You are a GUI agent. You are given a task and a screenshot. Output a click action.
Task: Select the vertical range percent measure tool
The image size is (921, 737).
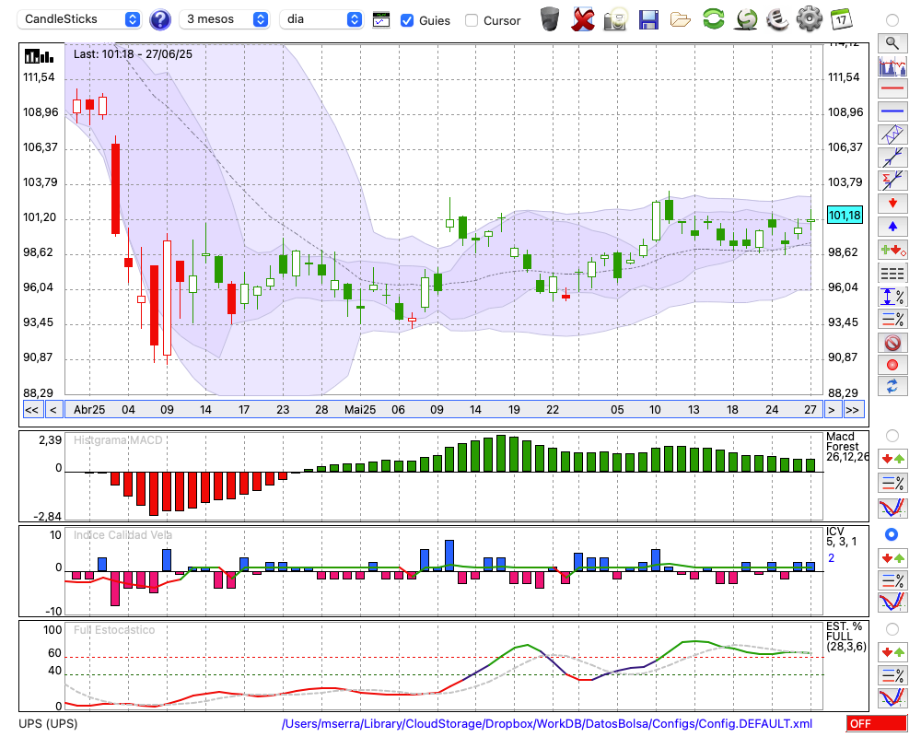coord(892,296)
